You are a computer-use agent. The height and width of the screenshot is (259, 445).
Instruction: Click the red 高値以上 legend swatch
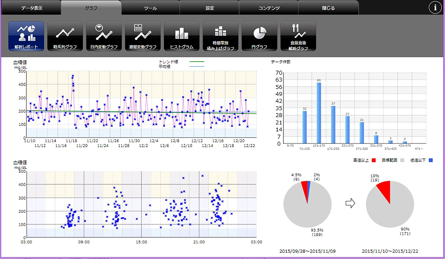click(x=374, y=160)
